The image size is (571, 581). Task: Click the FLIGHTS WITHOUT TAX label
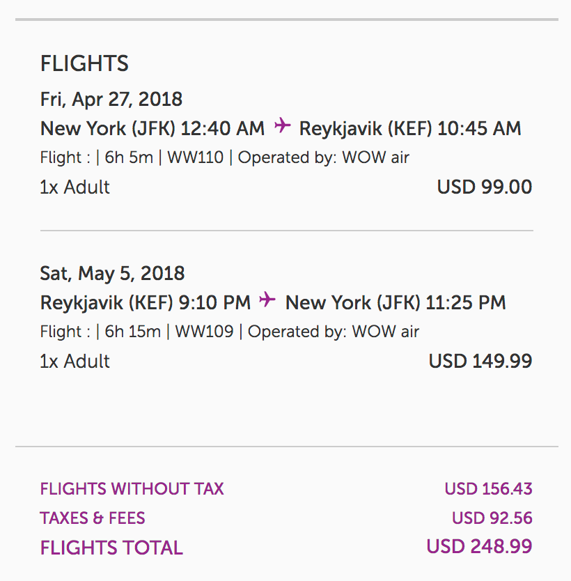[x=132, y=489]
